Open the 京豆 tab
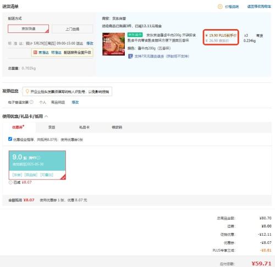 (52, 127)
